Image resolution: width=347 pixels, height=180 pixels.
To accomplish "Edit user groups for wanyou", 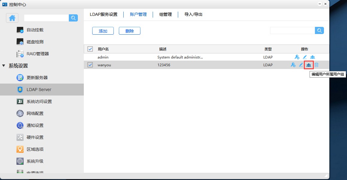I will pyautogui.click(x=309, y=65).
